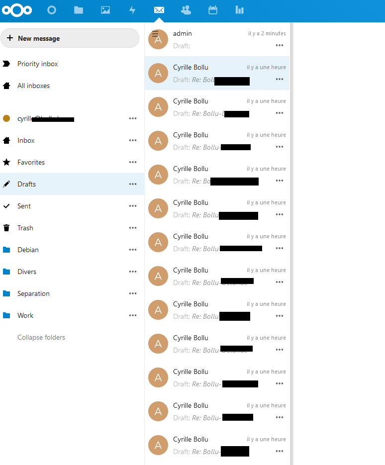Click the circle app icon beside the logo
Image resolution: width=385 pixels, height=465 pixels.
click(x=51, y=10)
